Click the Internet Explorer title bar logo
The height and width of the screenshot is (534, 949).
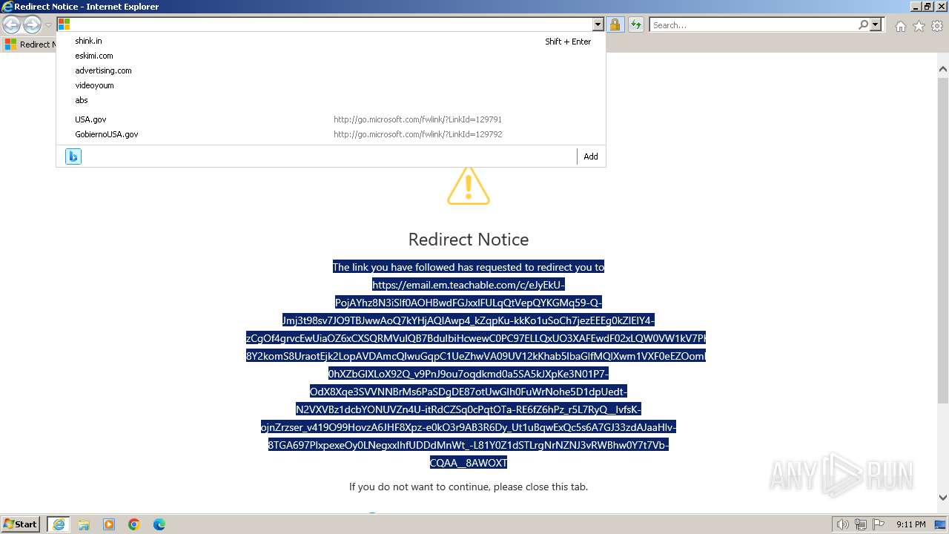(x=7, y=7)
